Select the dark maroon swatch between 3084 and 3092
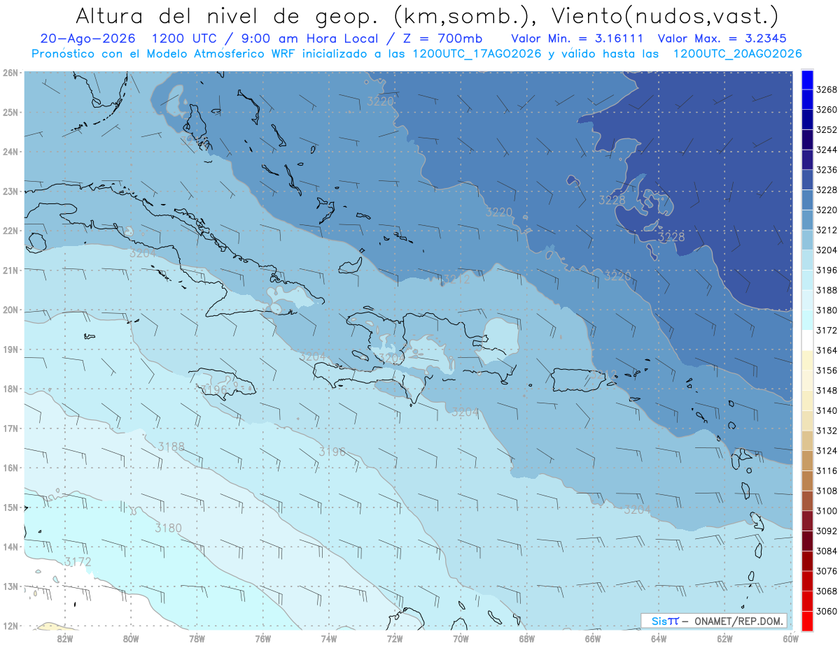The image size is (840, 648). [806, 540]
